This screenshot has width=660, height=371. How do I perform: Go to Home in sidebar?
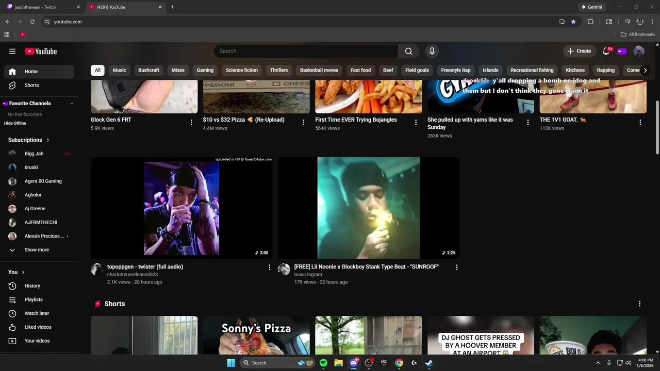coord(39,72)
